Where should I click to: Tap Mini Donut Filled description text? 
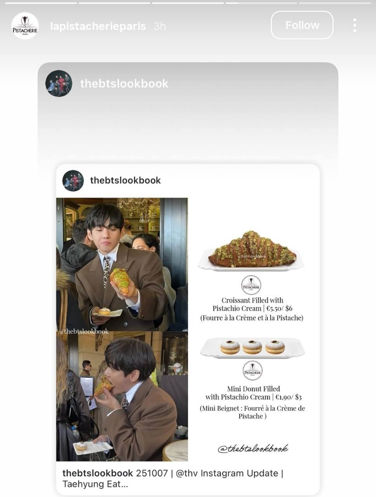point(253,393)
